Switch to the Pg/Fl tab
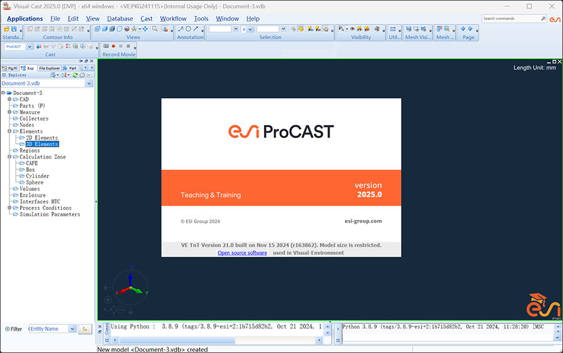 pyautogui.click(x=10, y=68)
